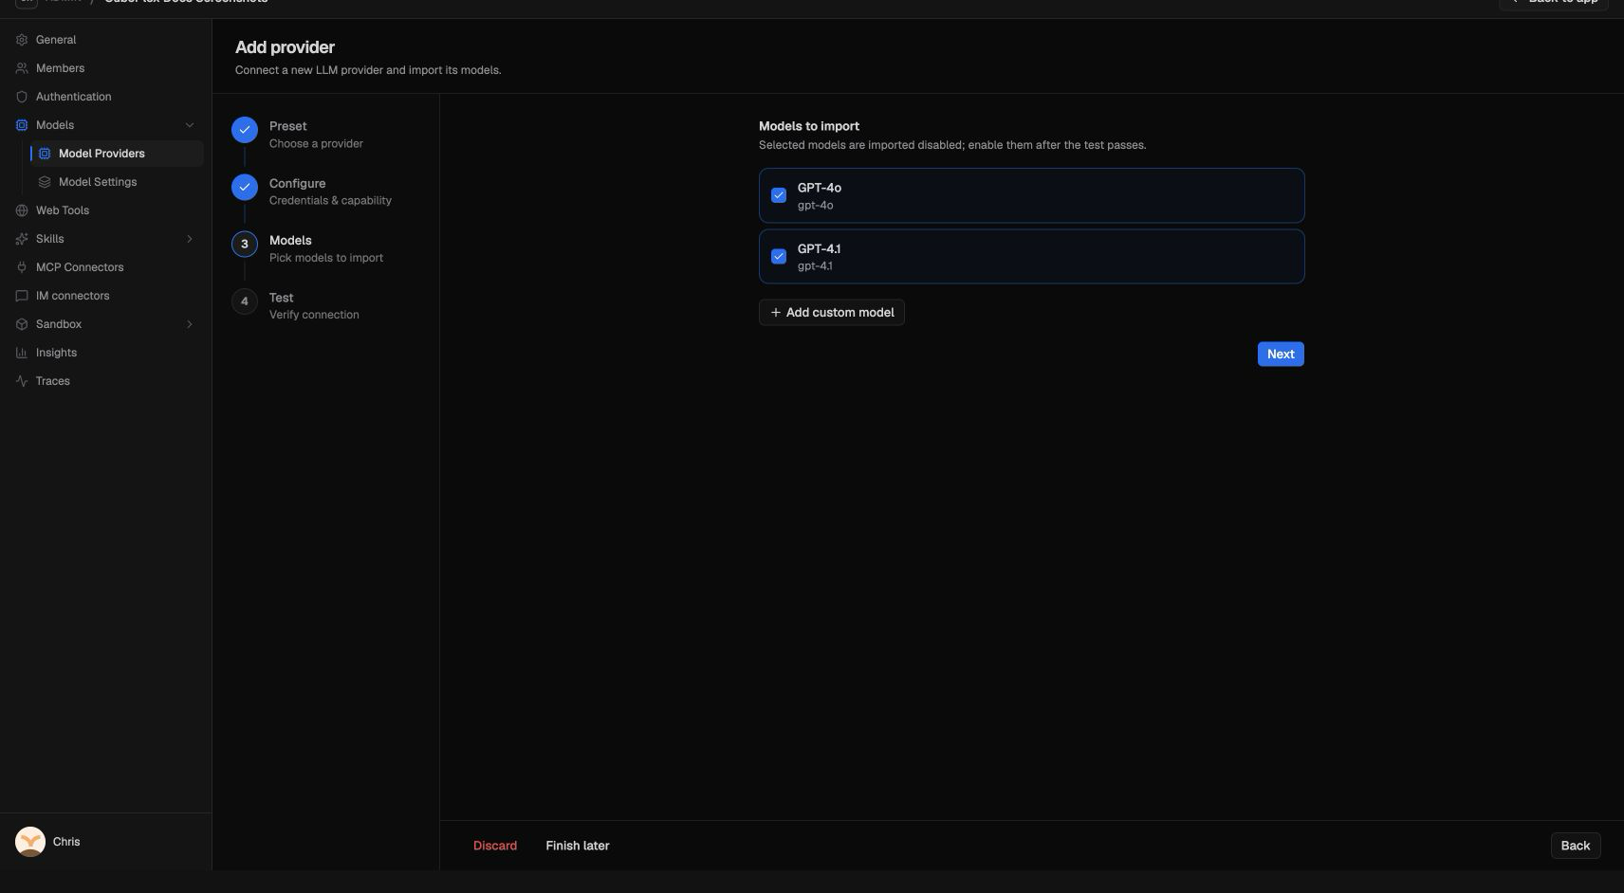Click the Back button at bottom

point(1576,846)
